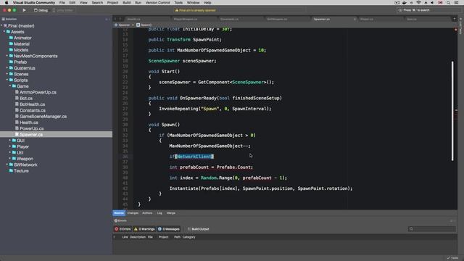Open the Window menu
The height and width of the screenshot is (261, 464).
(x=194, y=3)
